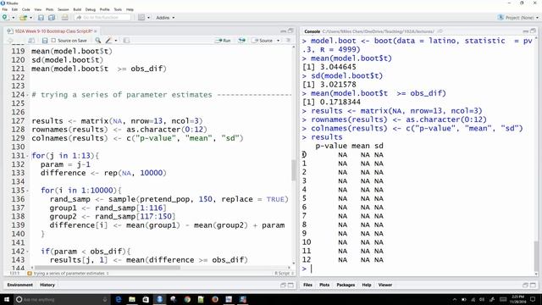Maximize the Environment pane
542x305 pixels.
(290, 285)
